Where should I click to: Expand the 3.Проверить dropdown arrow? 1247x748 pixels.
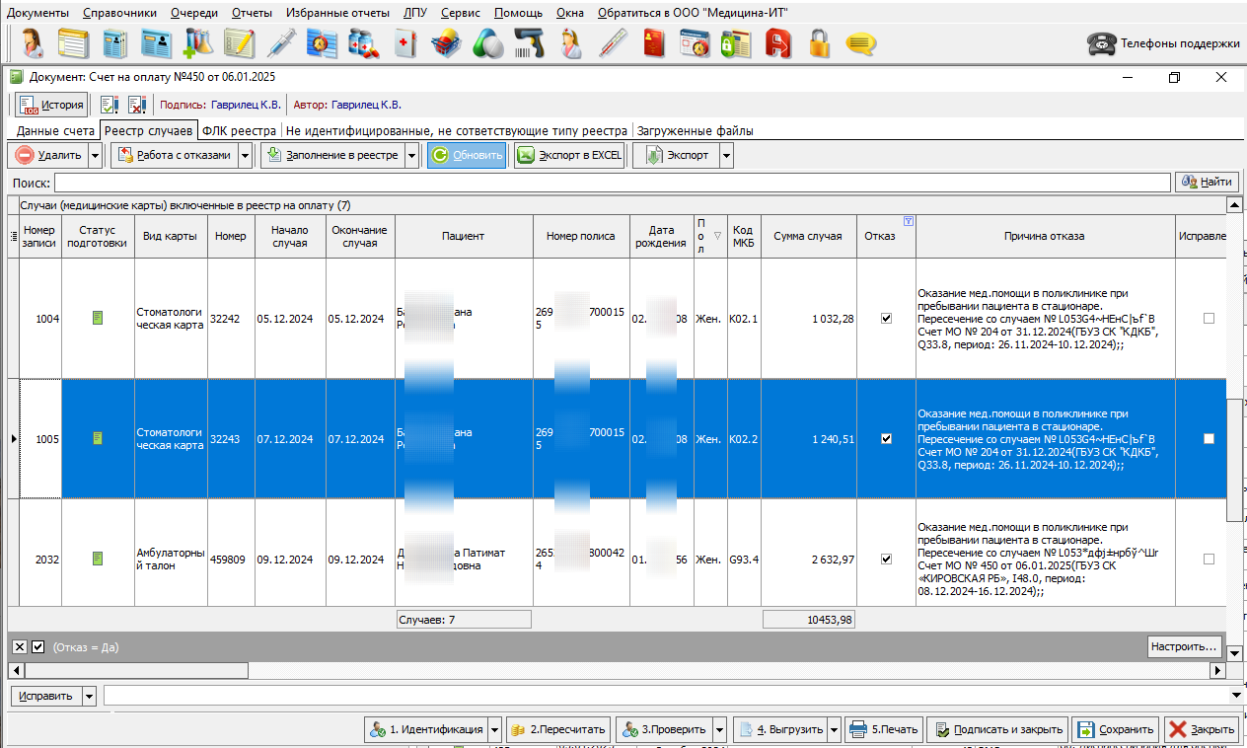coord(718,729)
